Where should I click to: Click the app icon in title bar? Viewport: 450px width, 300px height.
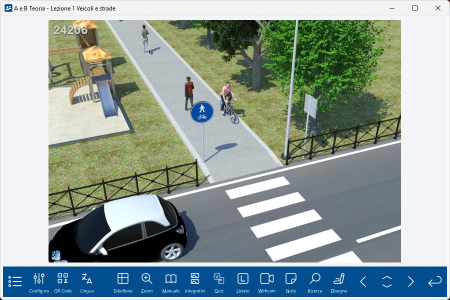[8, 8]
